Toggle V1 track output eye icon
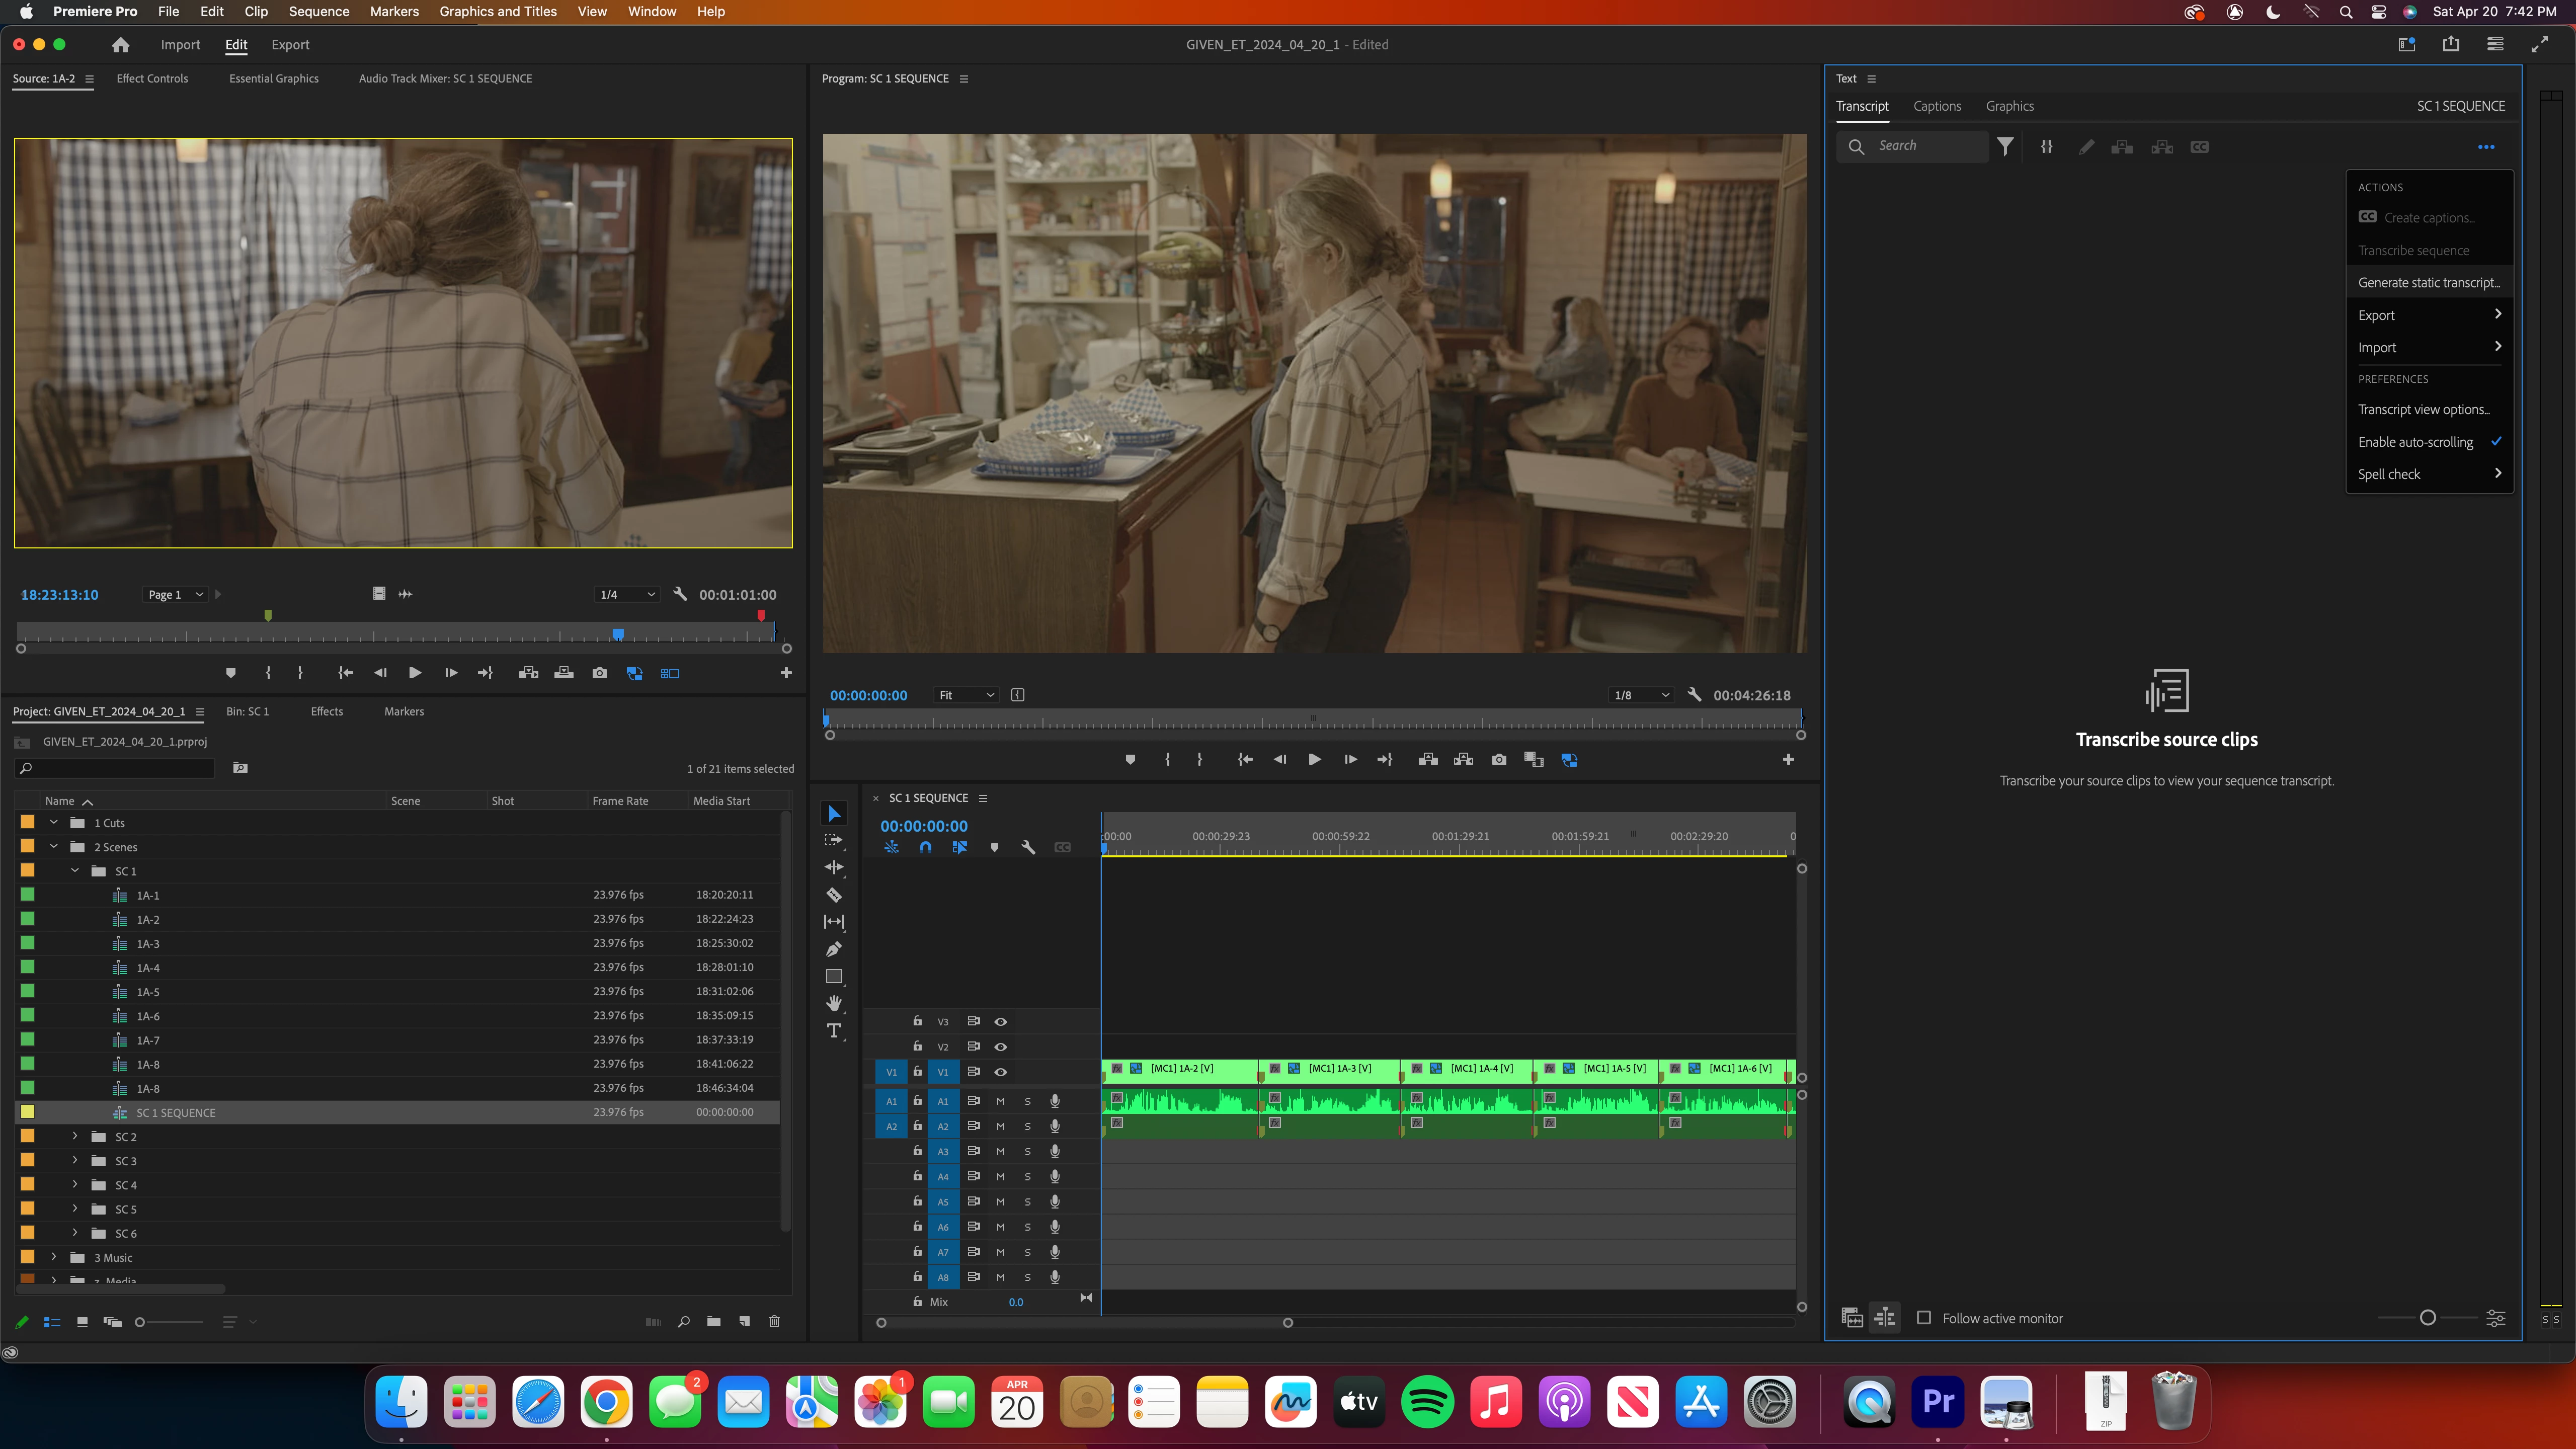Viewport: 2576px width, 1449px height. (x=1000, y=1072)
